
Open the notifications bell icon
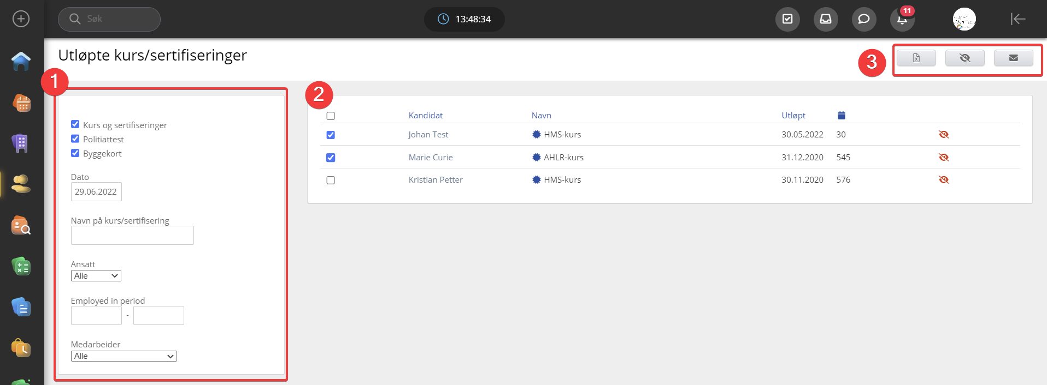[x=902, y=20]
